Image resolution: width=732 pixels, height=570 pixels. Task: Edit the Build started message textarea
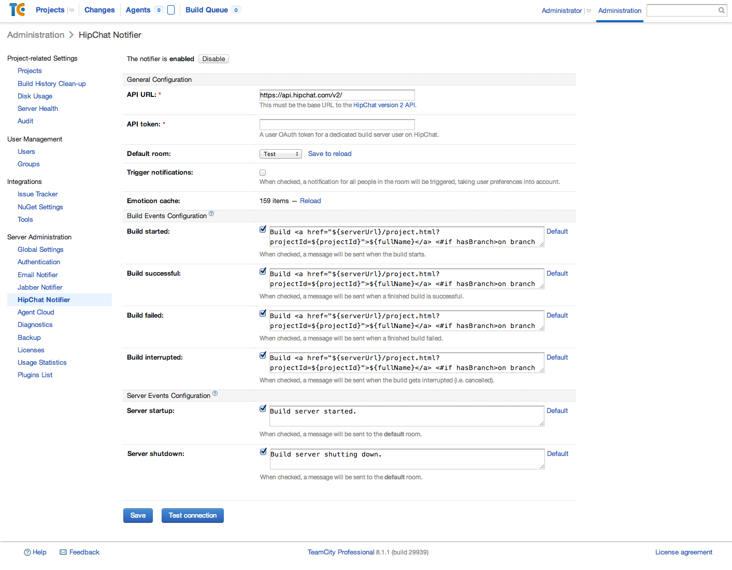point(407,237)
